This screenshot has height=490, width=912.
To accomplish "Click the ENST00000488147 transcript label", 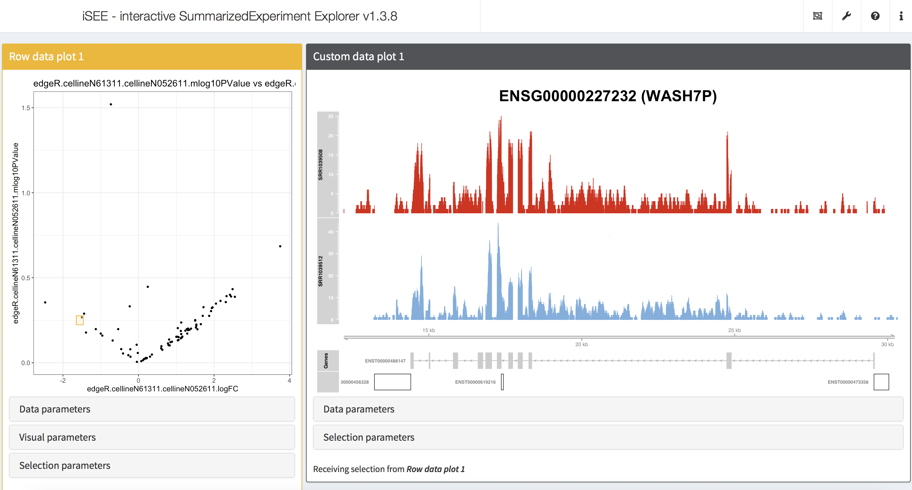I will click(x=385, y=361).
